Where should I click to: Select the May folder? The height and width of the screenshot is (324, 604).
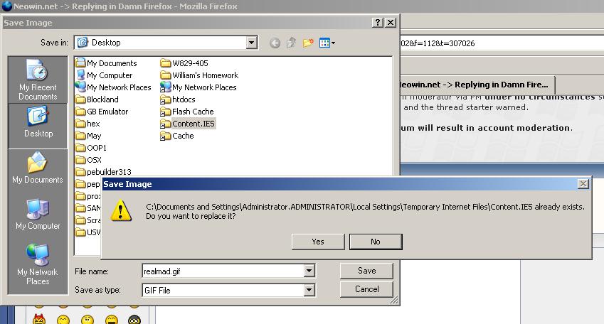(x=89, y=136)
